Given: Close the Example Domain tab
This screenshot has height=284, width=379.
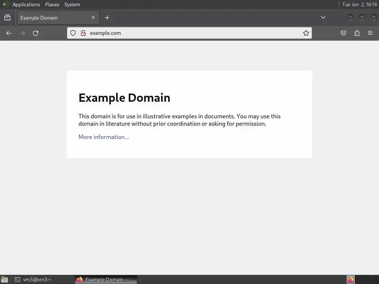Looking at the screenshot, I should pos(93,17).
